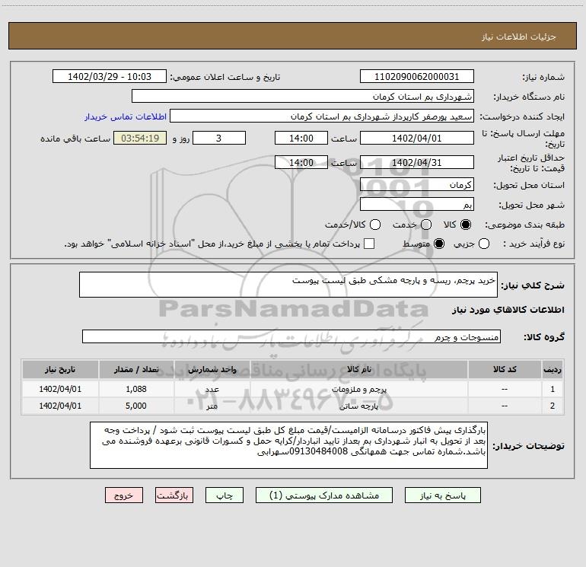Select the پرچم و ملزومات item cell

click(358, 389)
